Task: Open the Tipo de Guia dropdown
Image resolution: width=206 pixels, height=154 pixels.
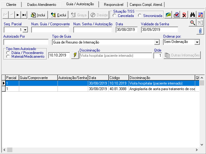Action: point(157,42)
